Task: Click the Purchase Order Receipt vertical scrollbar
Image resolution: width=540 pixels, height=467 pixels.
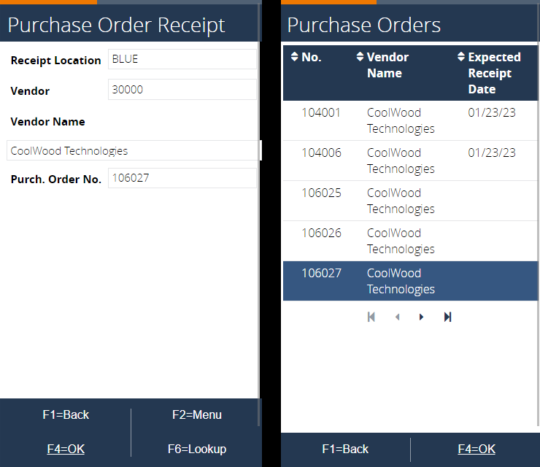Action: pos(259,215)
